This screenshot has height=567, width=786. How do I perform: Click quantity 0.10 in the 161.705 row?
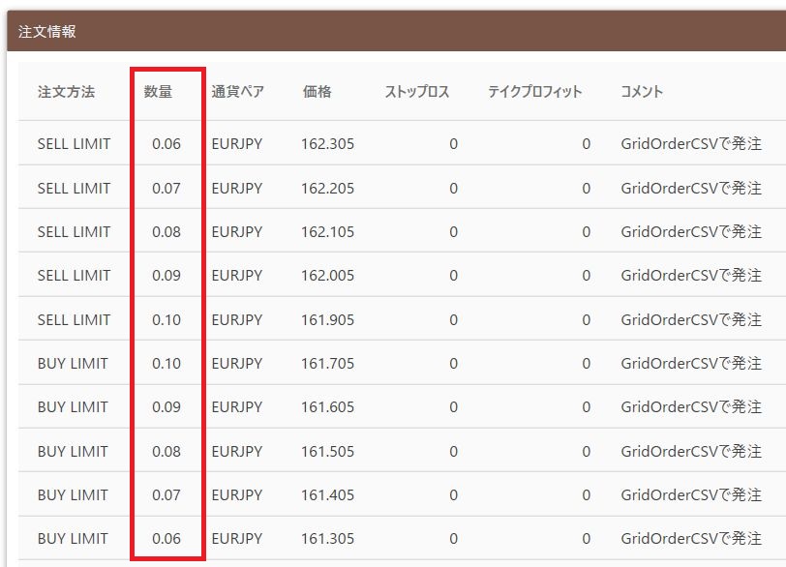coord(166,363)
